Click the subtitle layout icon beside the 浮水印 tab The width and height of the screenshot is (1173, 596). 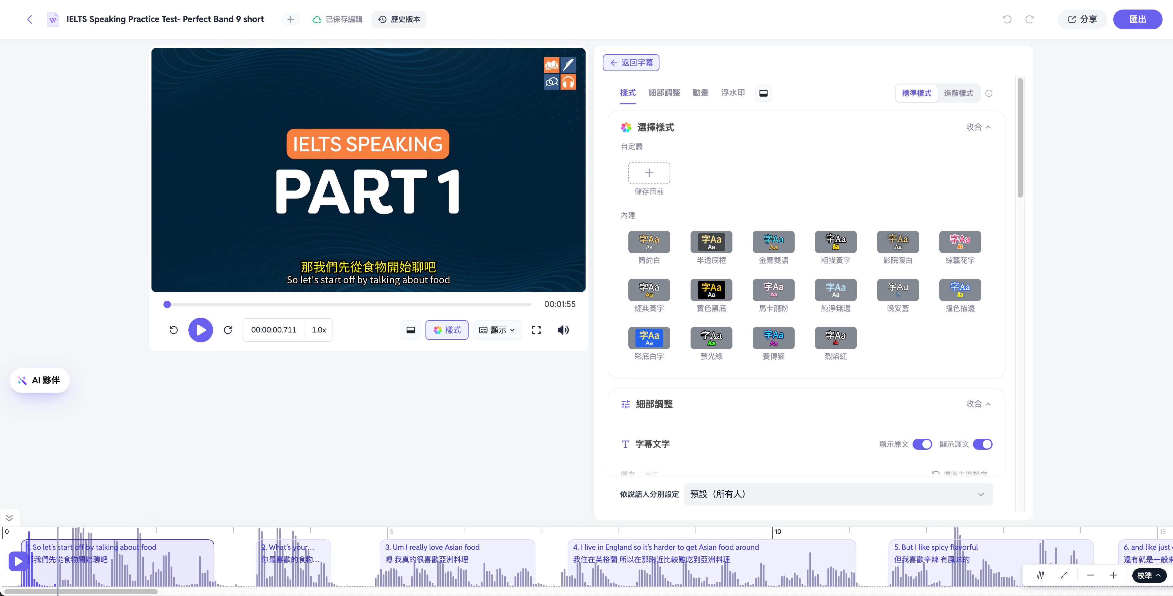coord(763,93)
